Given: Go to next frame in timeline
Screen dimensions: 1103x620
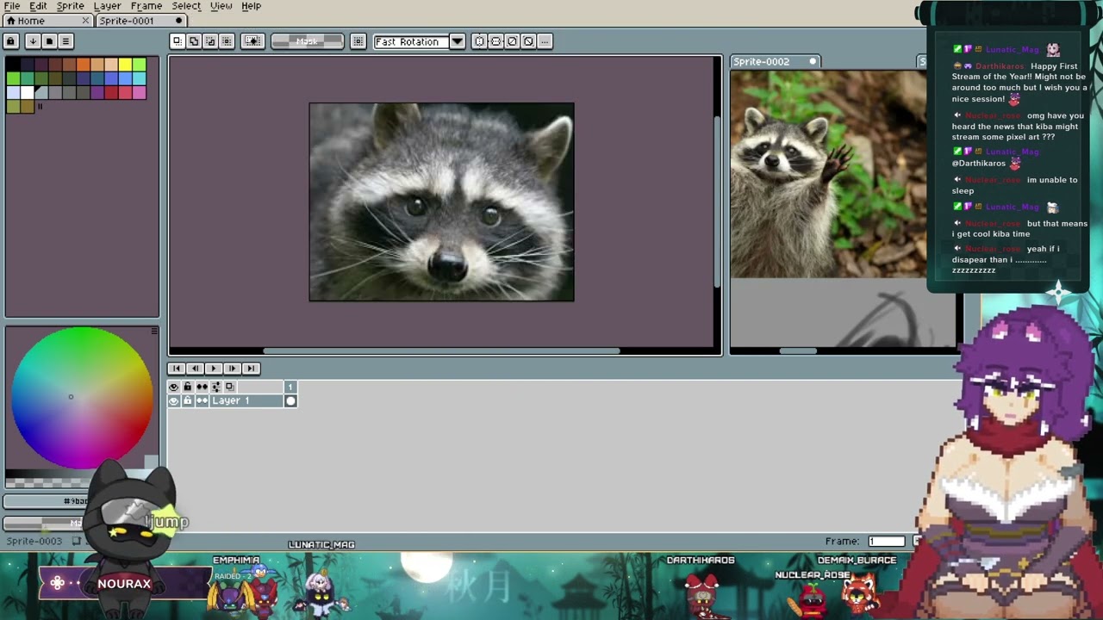Looking at the screenshot, I should click(232, 369).
